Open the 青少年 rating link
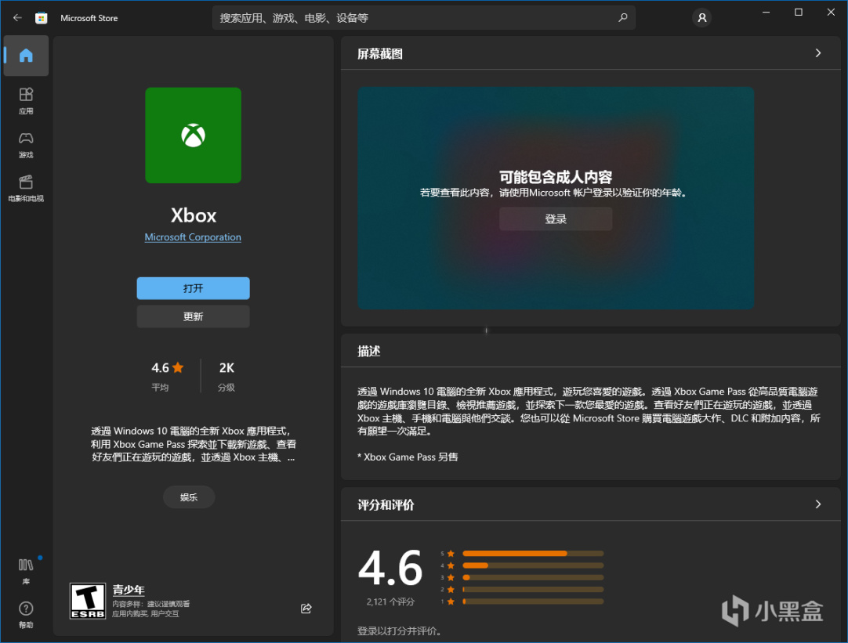This screenshot has width=848, height=643. pyautogui.click(x=129, y=590)
